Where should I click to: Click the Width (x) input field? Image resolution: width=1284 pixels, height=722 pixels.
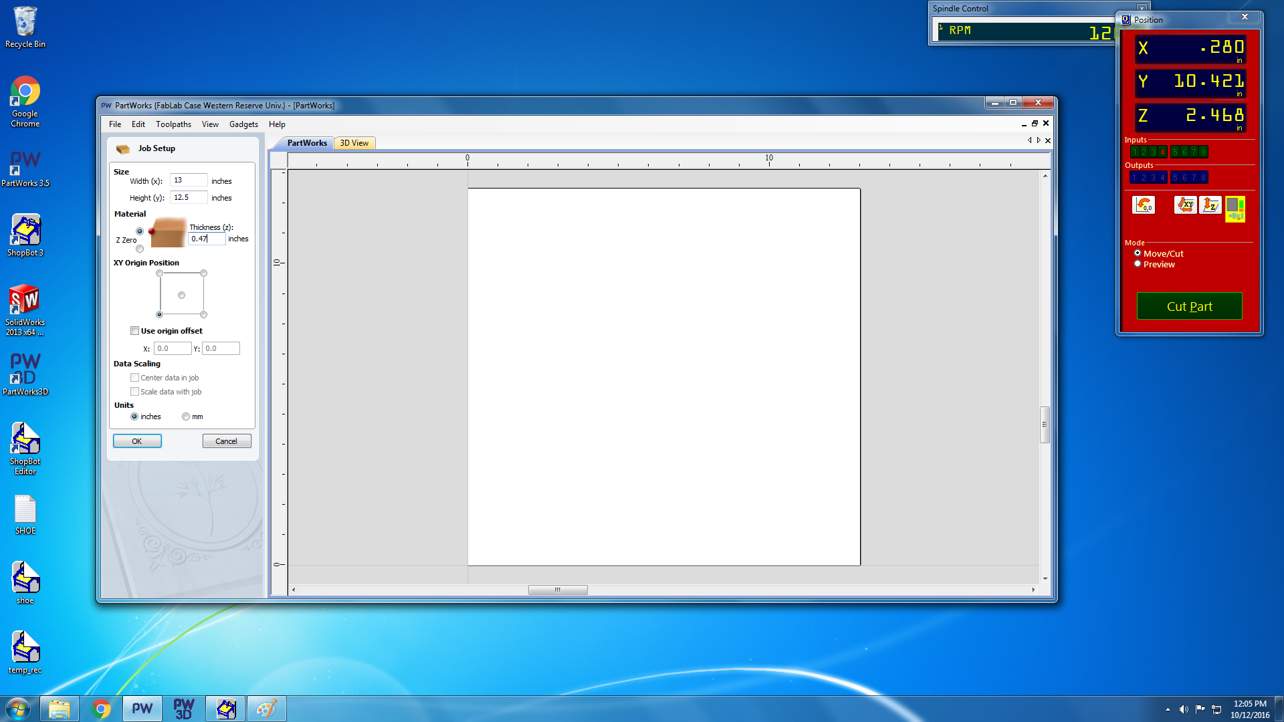coord(189,180)
